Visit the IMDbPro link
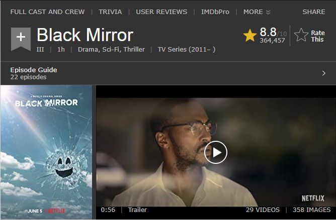Screen dimensions: 336x220 [215, 12]
